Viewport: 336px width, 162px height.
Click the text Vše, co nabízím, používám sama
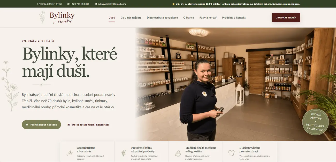pyautogui.click(x=254, y=157)
